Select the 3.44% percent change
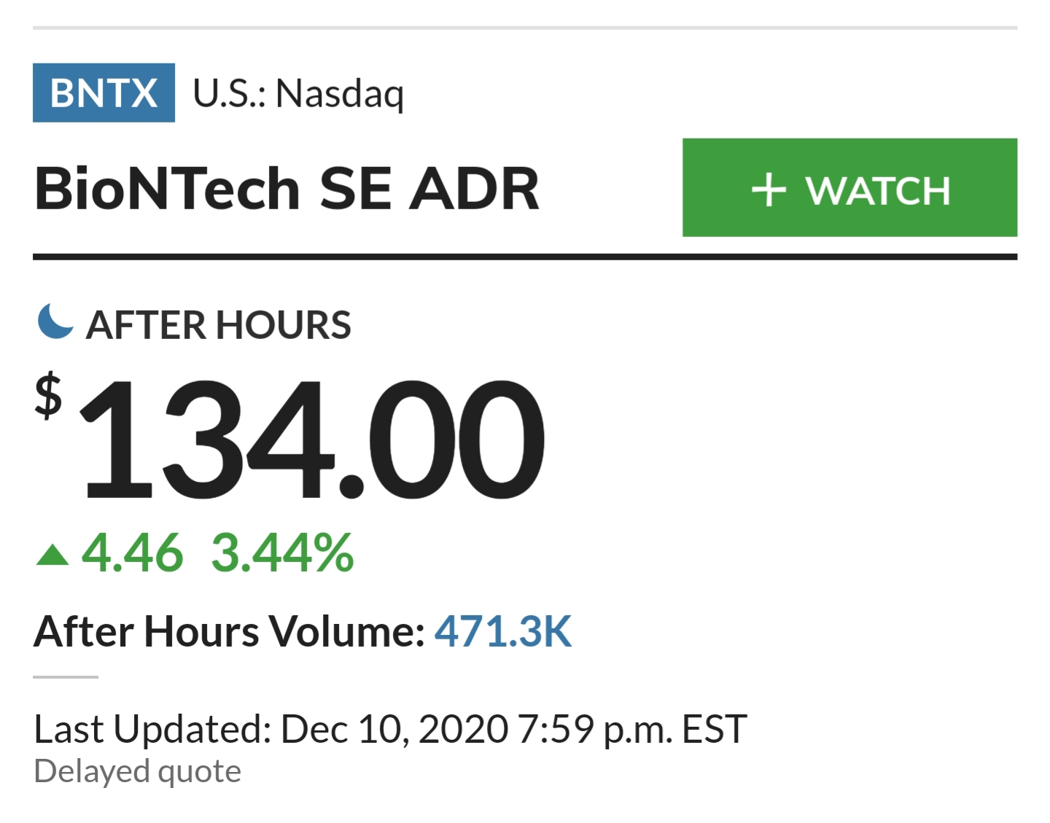 [x=282, y=553]
